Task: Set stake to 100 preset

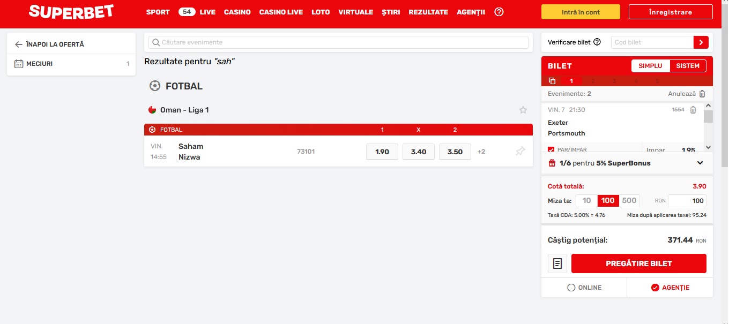Action: point(608,201)
